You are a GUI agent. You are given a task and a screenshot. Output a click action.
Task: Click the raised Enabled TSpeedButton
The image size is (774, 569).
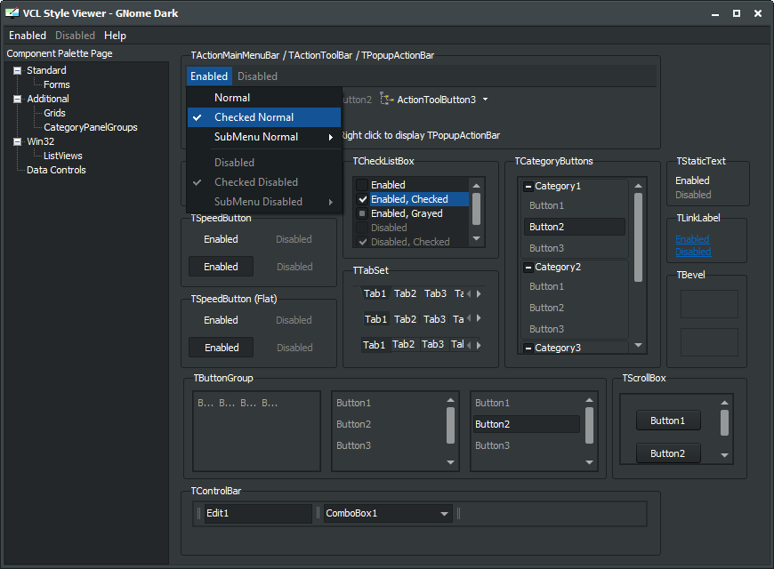pyautogui.click(x=222, y=267)
